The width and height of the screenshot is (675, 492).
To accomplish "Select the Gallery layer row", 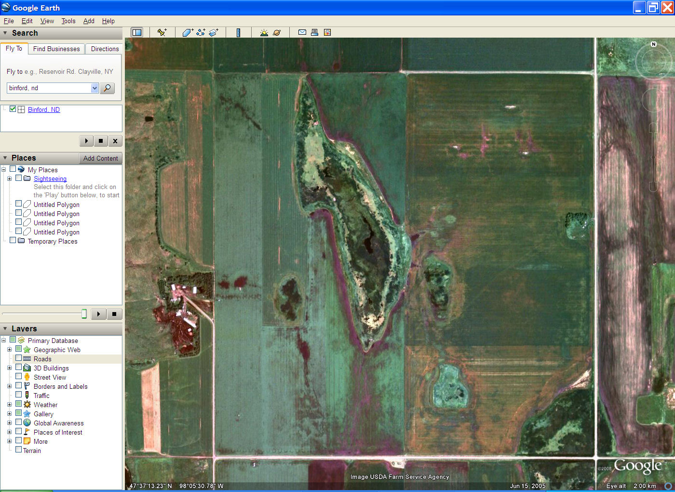I will (43, 414).
